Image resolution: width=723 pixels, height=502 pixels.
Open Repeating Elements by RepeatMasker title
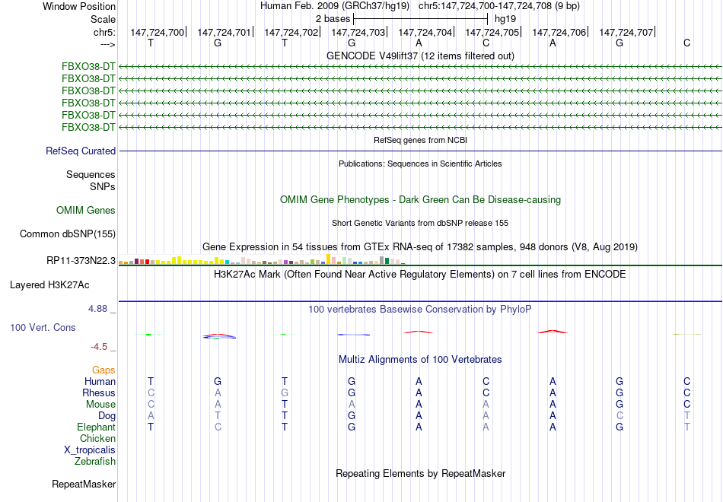(x=421, y=473)
